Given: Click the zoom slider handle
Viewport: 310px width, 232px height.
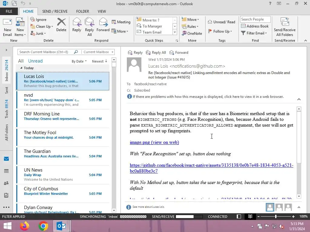Looking at the screenshot, I should coord(275,216).
